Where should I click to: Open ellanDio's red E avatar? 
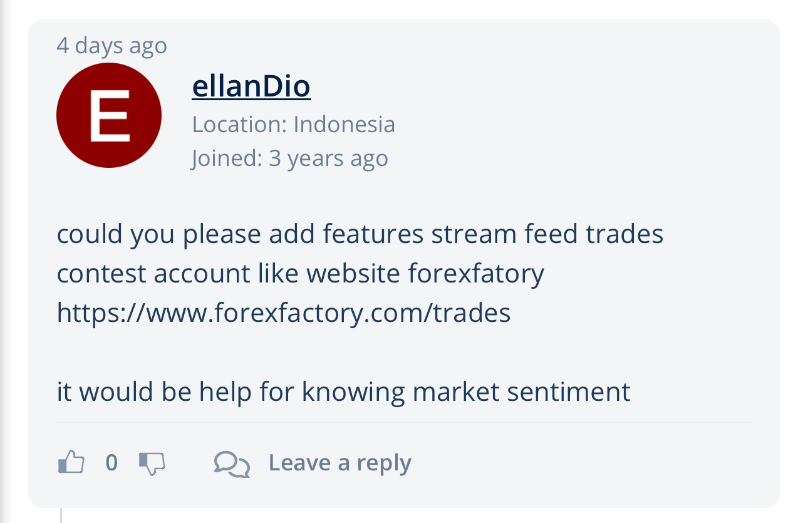point(109,115)
